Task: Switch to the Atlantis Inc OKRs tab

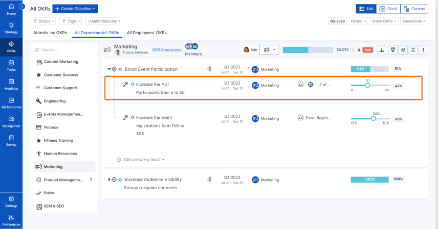Action: pos(50,33)
